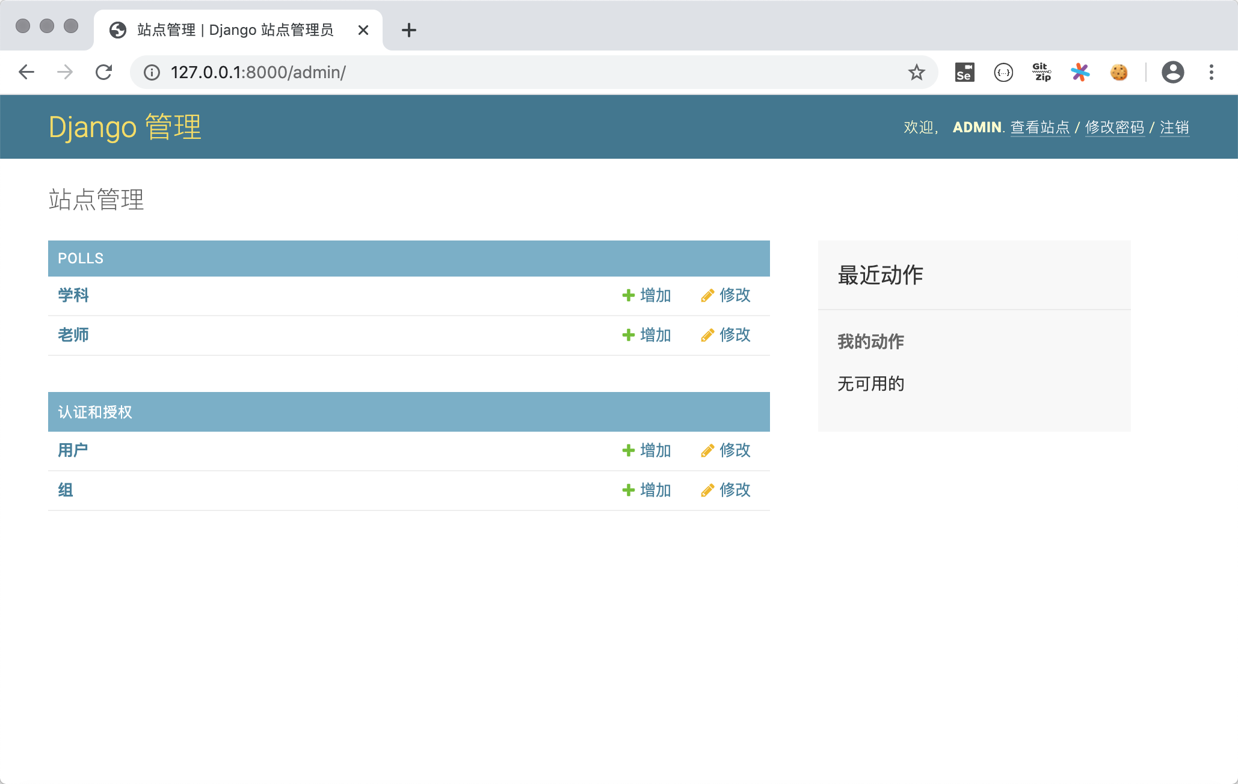Click the 修改密码 link
This screenshot has width=1238, height=784.
tap(1114, 127)
